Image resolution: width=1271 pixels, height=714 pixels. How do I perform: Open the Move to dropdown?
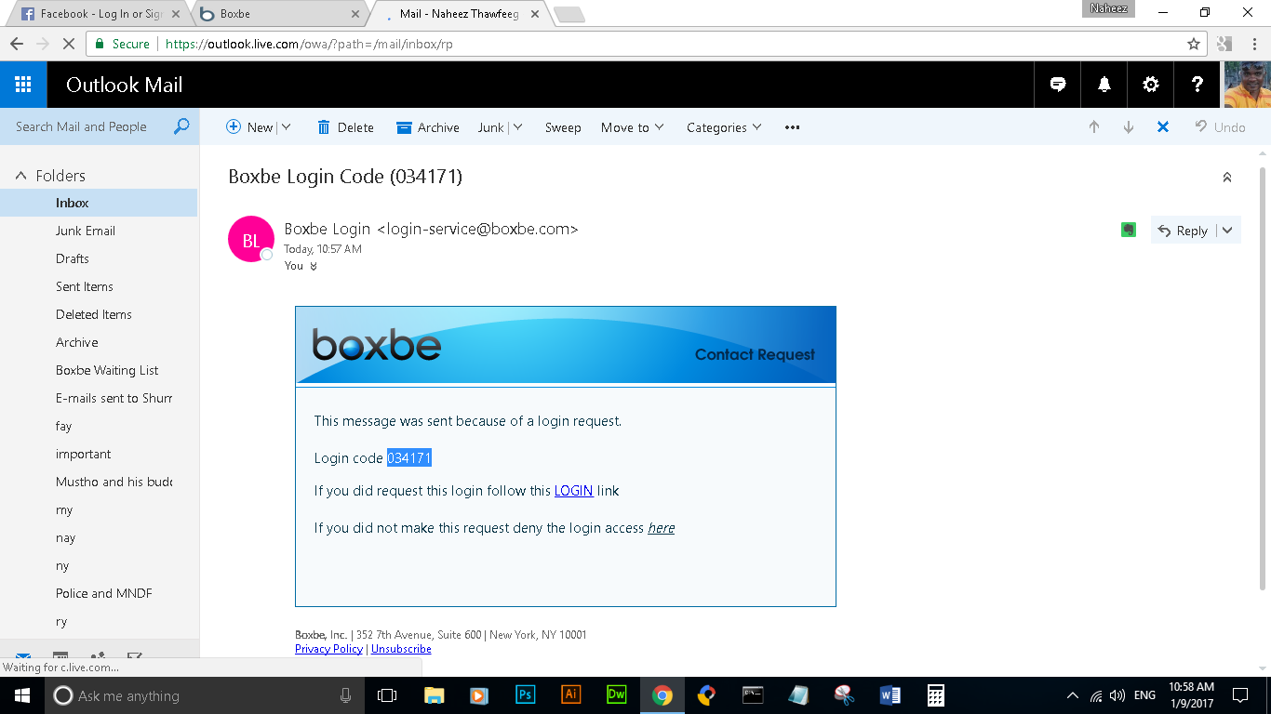coord(633,127)
